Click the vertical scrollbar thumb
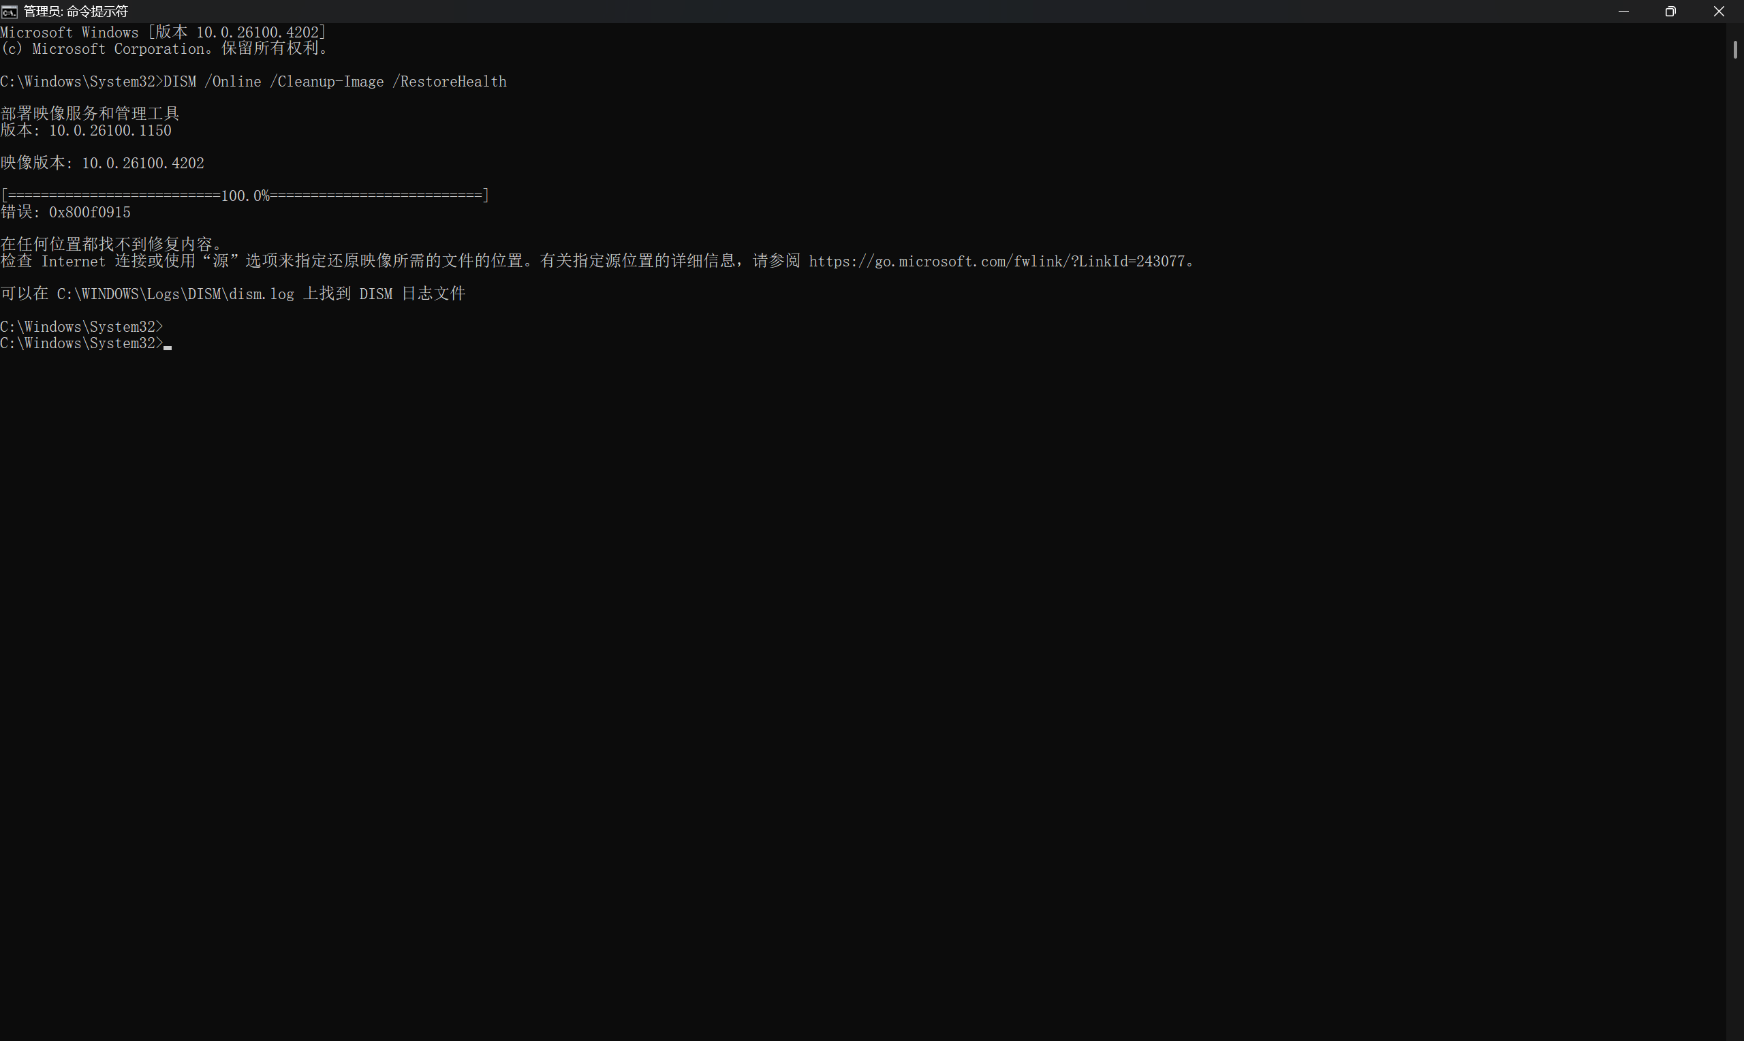The width and height of the screenshot is (1744, 1041). pos(1735,50)
